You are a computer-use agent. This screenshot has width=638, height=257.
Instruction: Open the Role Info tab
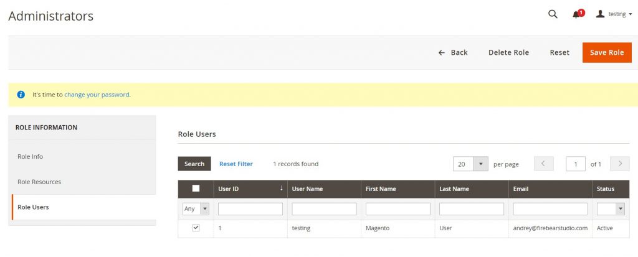pos(30,157)
